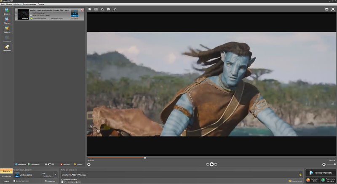This screenshot has height=184, width=337.
Task: Toggle the file list view switch
Action: [49, 165]
